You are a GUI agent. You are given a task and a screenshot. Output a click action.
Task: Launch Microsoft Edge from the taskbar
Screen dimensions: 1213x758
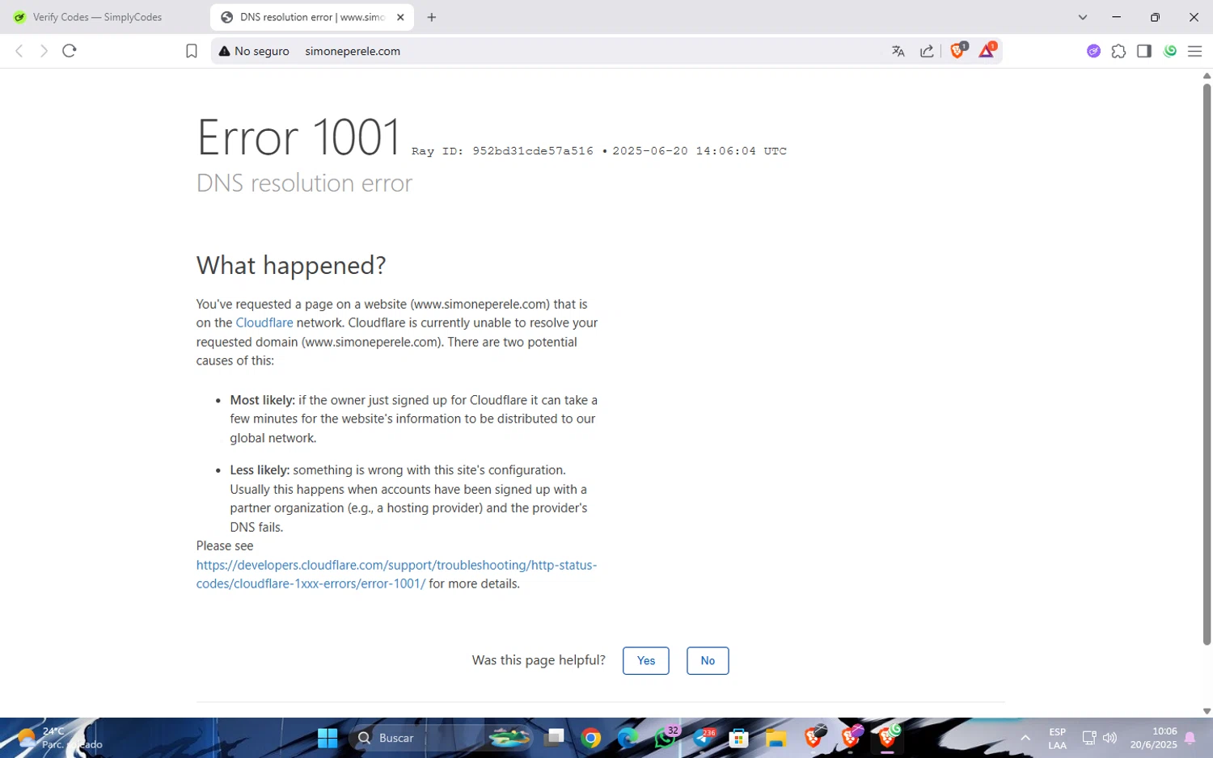point(628,738)
